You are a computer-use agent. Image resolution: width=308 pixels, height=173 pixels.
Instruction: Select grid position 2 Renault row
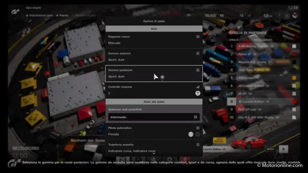(263, 54)
